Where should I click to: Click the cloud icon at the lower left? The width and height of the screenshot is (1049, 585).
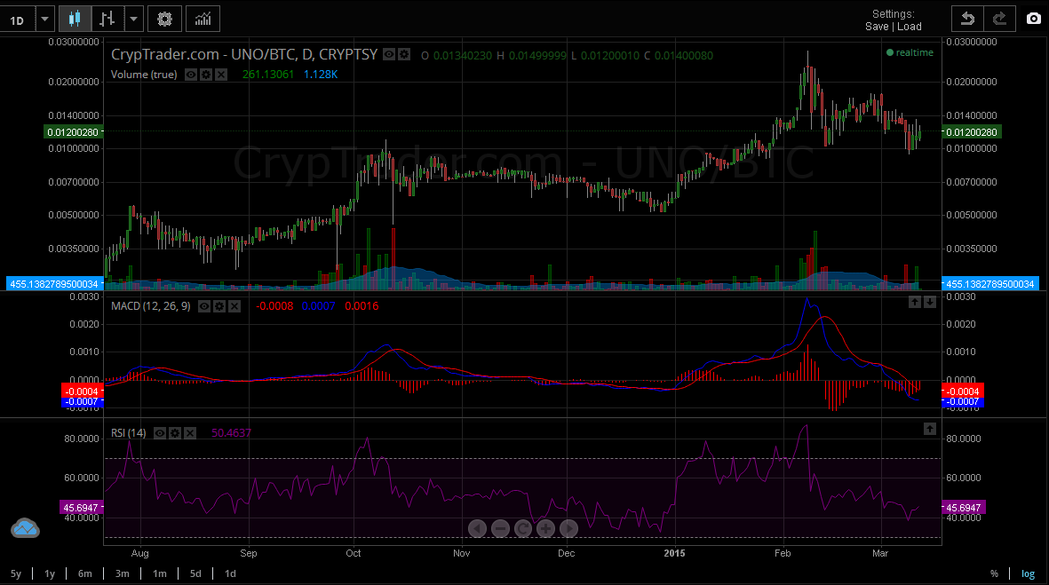point(26,529)
